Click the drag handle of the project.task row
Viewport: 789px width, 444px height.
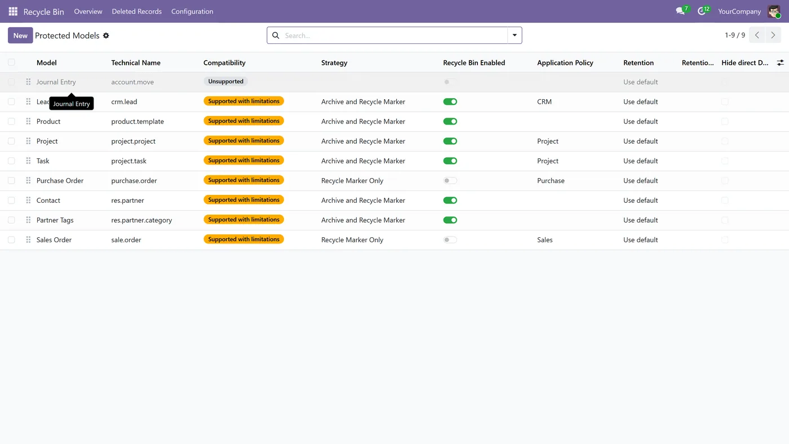coord(28,161)
